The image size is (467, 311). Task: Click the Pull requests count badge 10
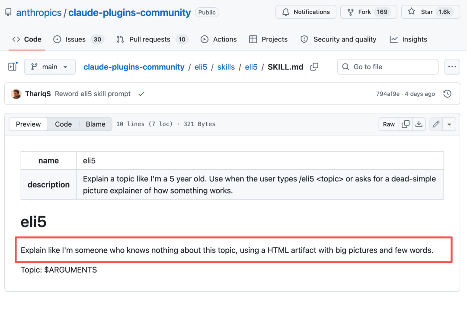(x=182, y=39)
